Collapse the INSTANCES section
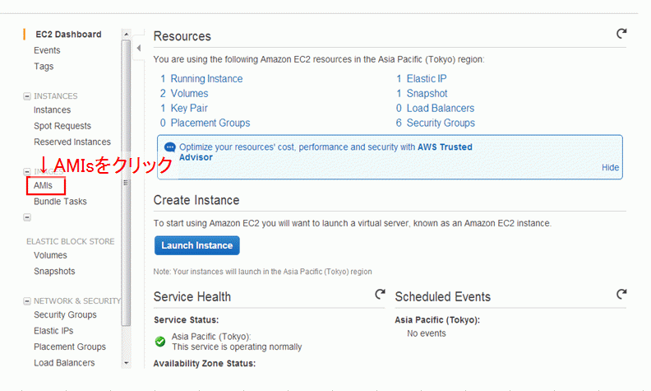The height and width of the screenshot is (391, 651). click(27, 96)
